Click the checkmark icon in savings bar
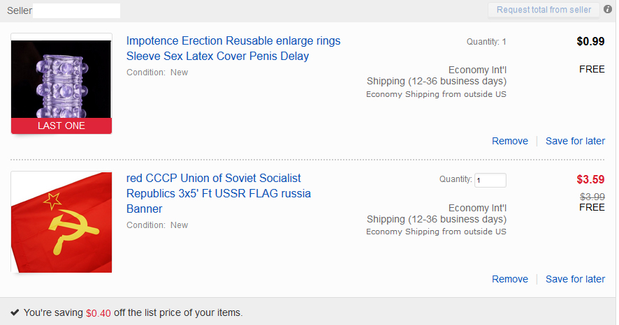Image resolution: width=619 pixels, height=325 pixels. point(15,312)
